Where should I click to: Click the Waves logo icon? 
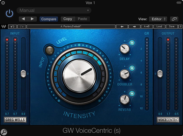pyautogui.click(x=4, y=26)
